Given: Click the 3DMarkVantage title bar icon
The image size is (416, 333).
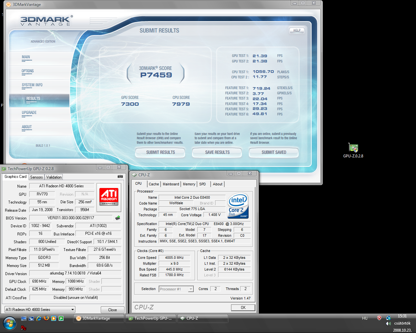Looking at the screenshot, I should pyautogui.click(x=8, y=5).
